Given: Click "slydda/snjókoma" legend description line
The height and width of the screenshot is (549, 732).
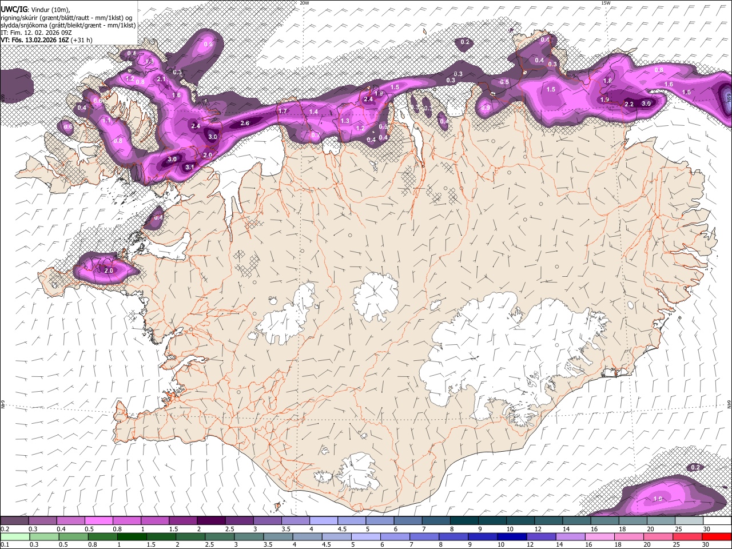Looking at the screenshot, I should (x=68, y=25).
